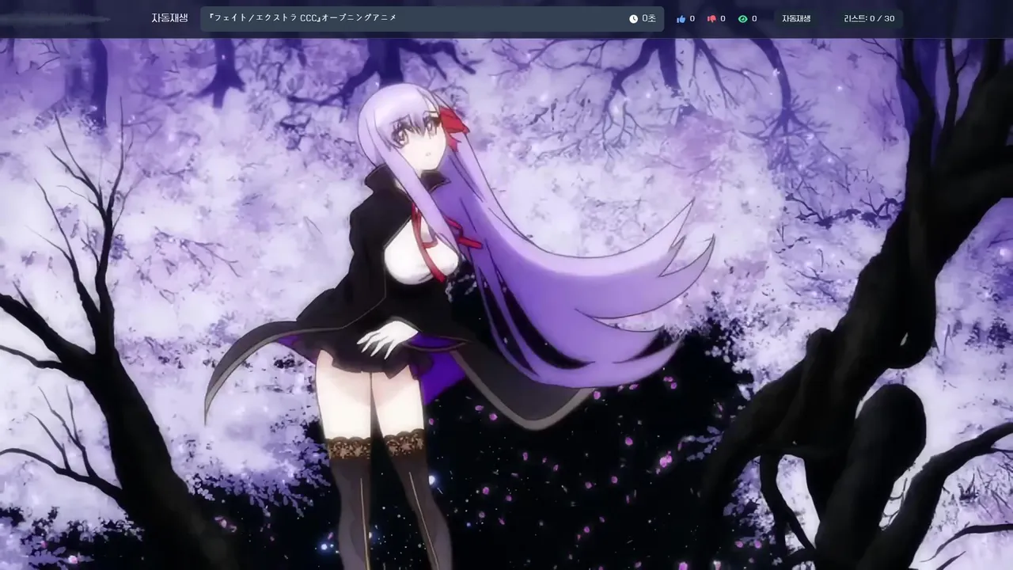
Task: Click the video frame with purple-haired character
Action: (506, 304)
